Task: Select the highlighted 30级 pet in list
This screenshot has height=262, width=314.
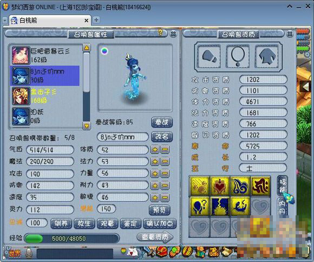Action: tap(45, 75)
